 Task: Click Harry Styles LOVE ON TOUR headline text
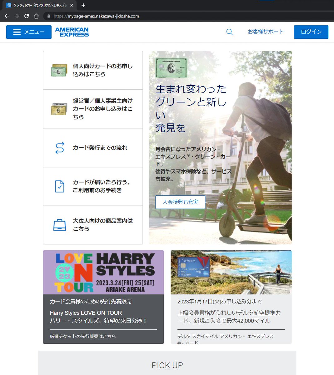click(x=86, y=313)
